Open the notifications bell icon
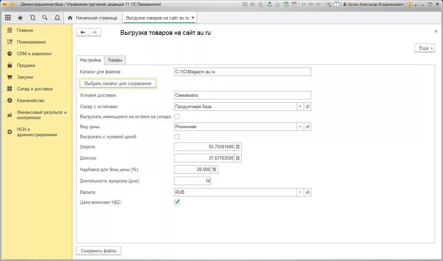Viewport: 443px width, 261px height. 57,18
